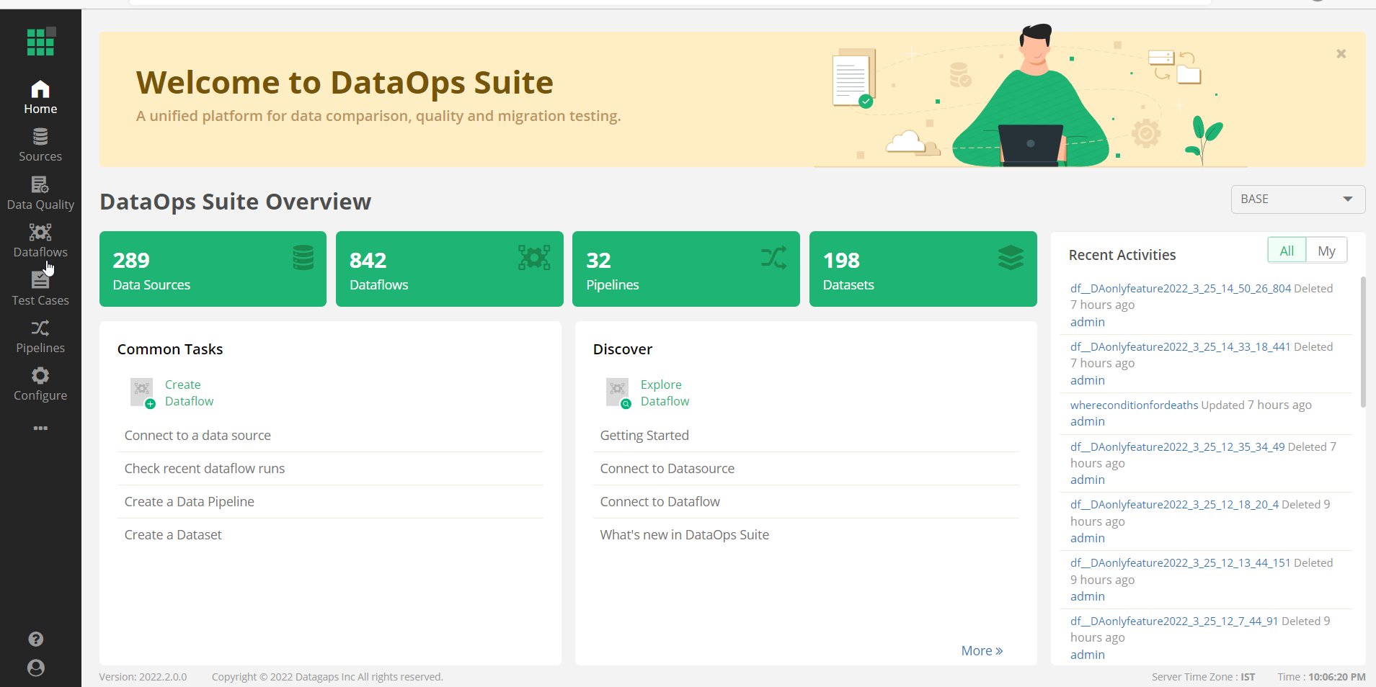Click the Create Dataflow icon
This screenshot has width=1376, height=687.
(141, 392)
